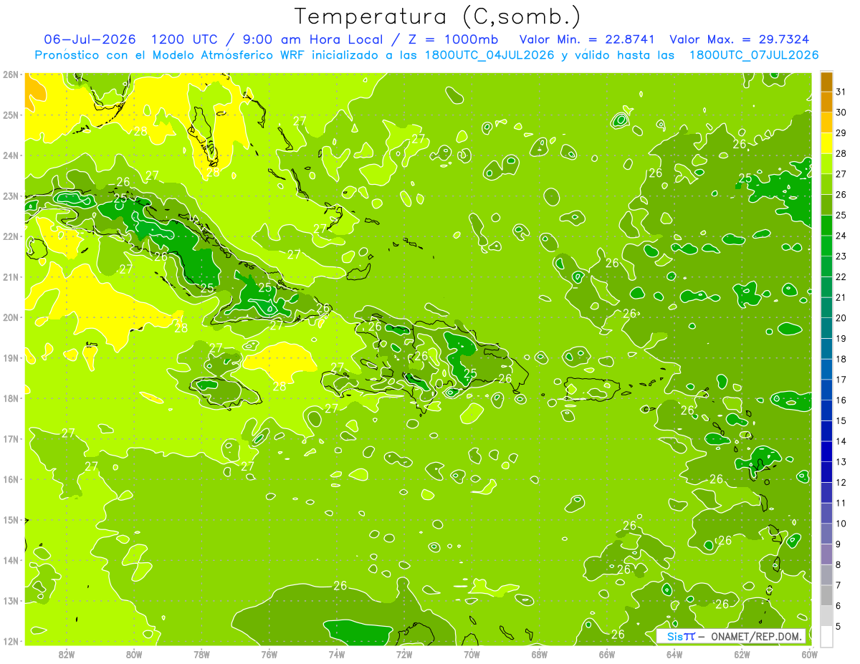The width and height of the screenshot is (860, 664).
Task: Click the "24N" latitude axis label
Action: coord(11,155)
